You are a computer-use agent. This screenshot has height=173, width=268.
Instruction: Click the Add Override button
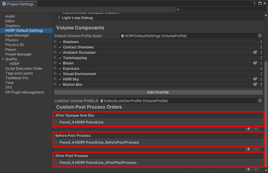point(159,92)
